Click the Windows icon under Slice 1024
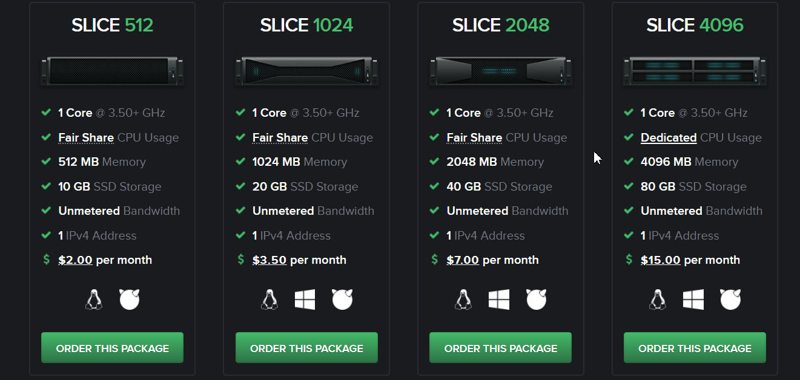 click(x=305, y=299)
